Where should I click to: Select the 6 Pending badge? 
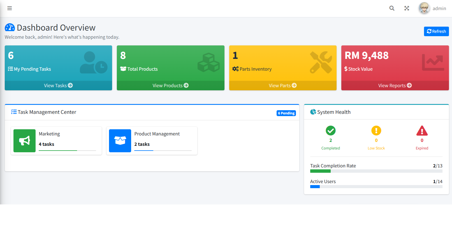tap(286, 113)
